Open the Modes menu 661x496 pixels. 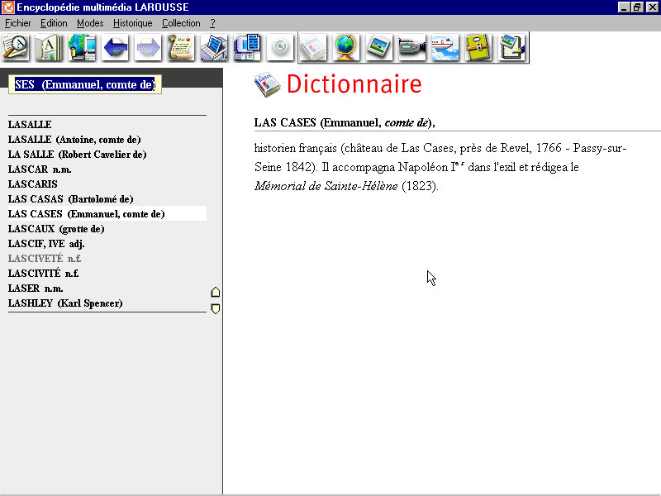tap(90, 23)
